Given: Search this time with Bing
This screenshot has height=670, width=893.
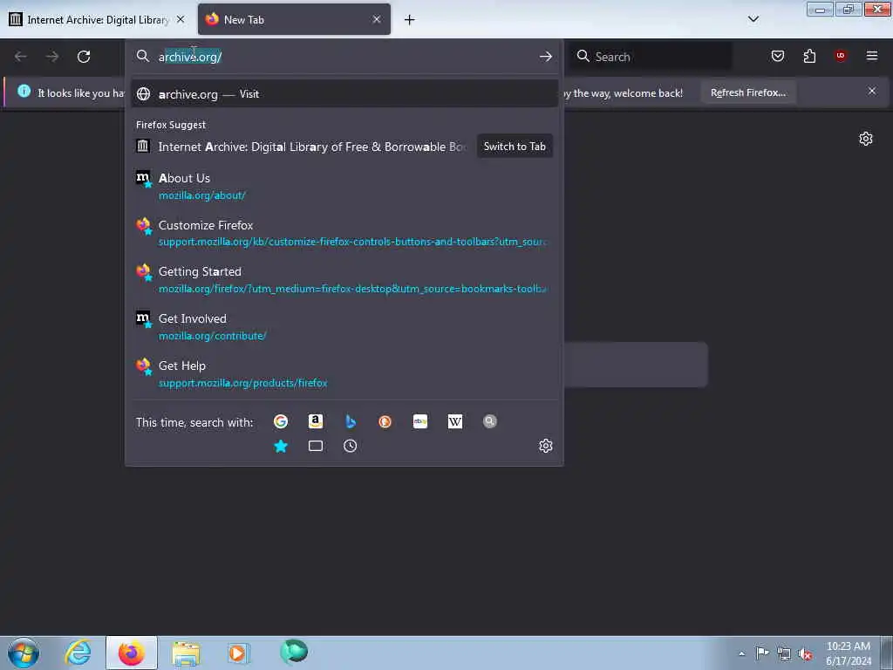Looking at the screenshot, I should 351,421.
